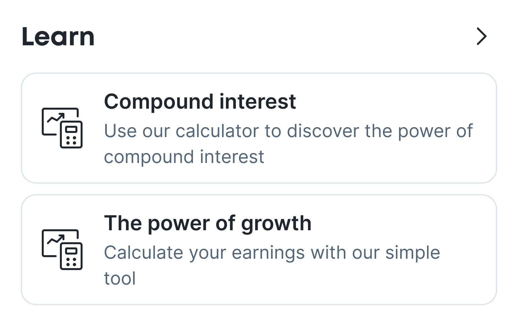Click the word "tool" in the growth description
This screenshot has height=326, width=518.
click(120, 278)
